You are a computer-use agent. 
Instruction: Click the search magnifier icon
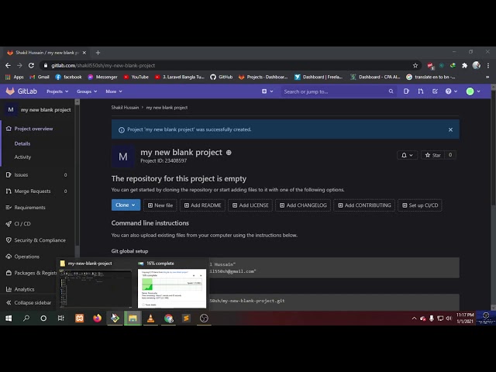pyautogui.click(x=391, y=91)
